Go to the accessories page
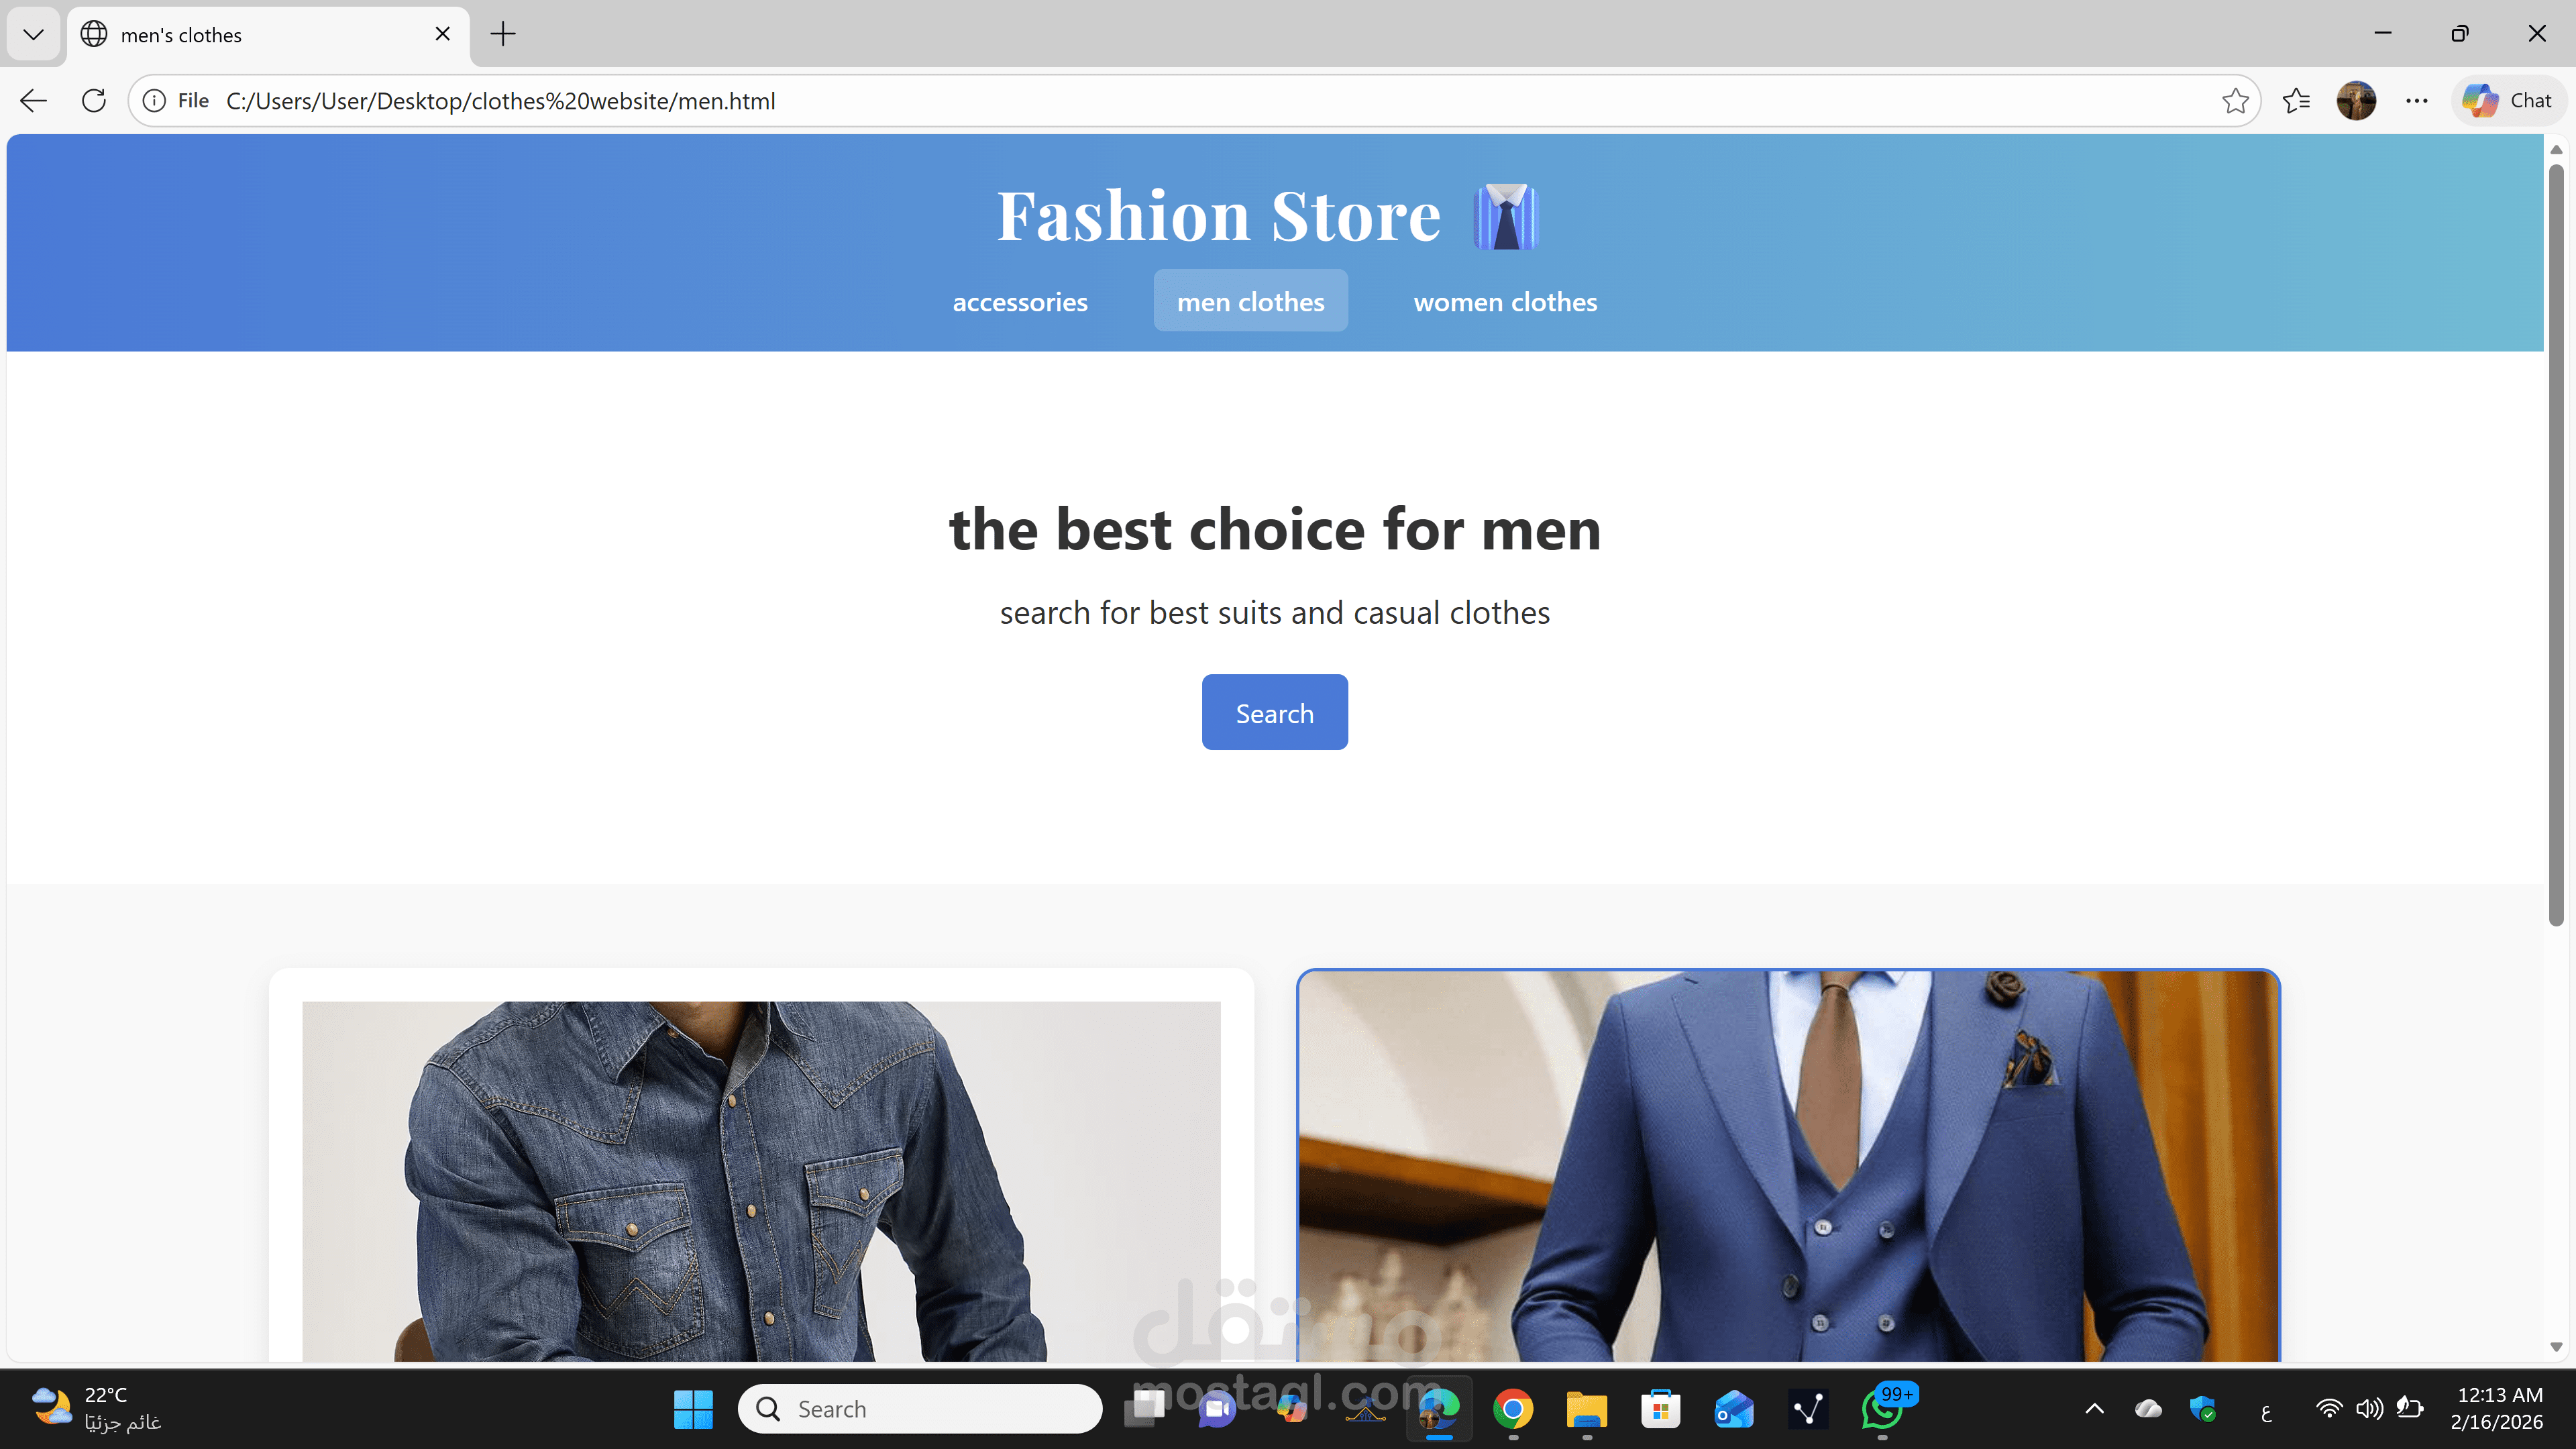The image size is (2576, 1449). [x=1019, y=302]
